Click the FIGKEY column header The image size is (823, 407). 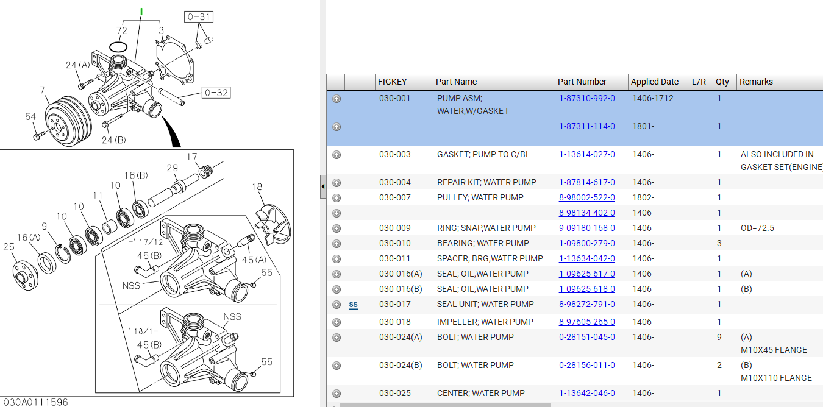392,82
